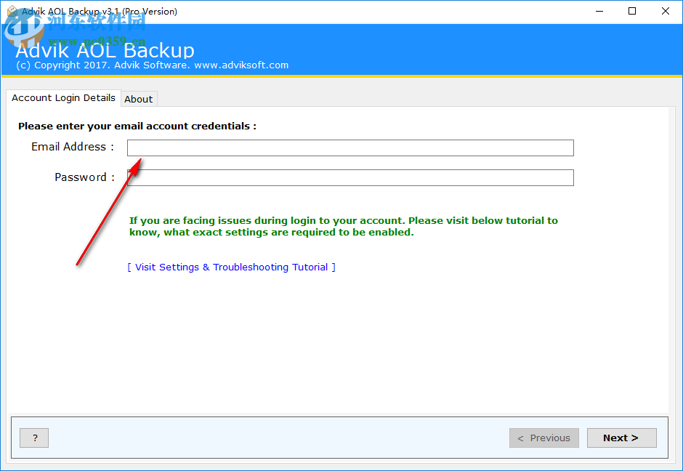Click the Email Address label
Screen dimensions: 683x471
72,147
